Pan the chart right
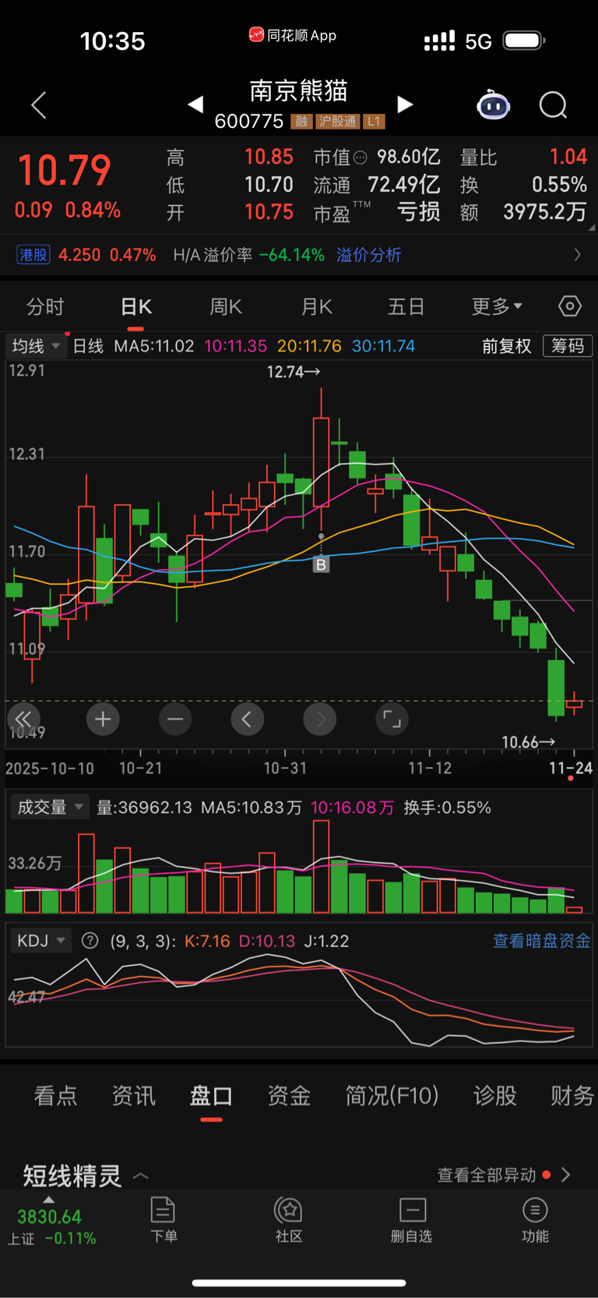Image resolution: width=598 pixels, height=1298 pixels. click(x=319, y=719)
